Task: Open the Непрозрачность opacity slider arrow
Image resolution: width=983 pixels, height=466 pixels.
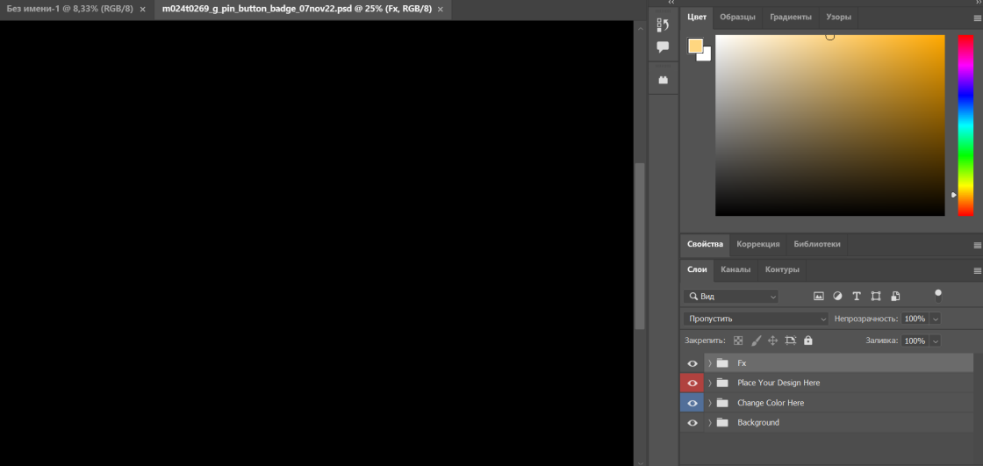Action: pos(936,319)
